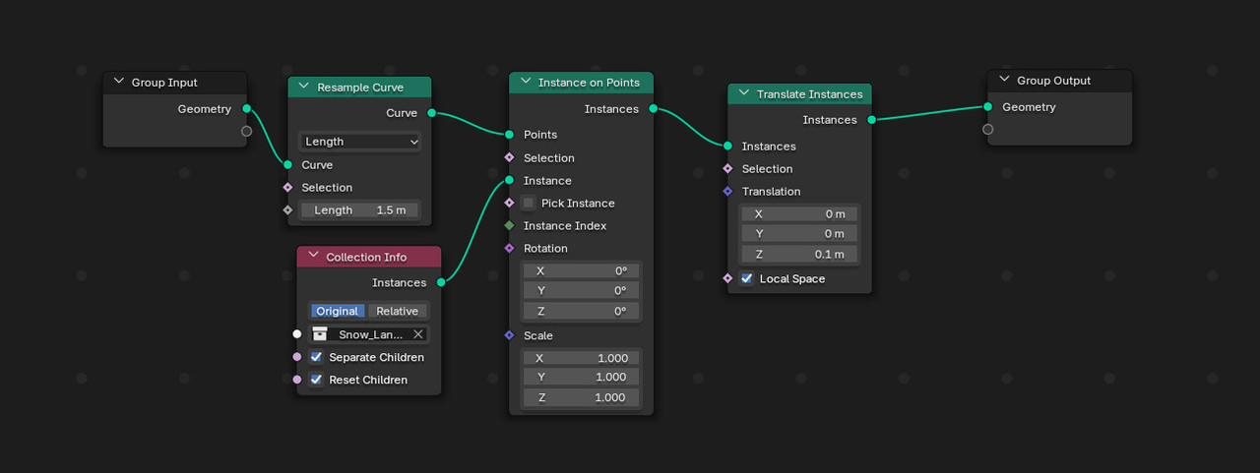Viewport: 1260px width, 473px height.
Task: Select the Group Input node title
Action: [x=164, y=83]
